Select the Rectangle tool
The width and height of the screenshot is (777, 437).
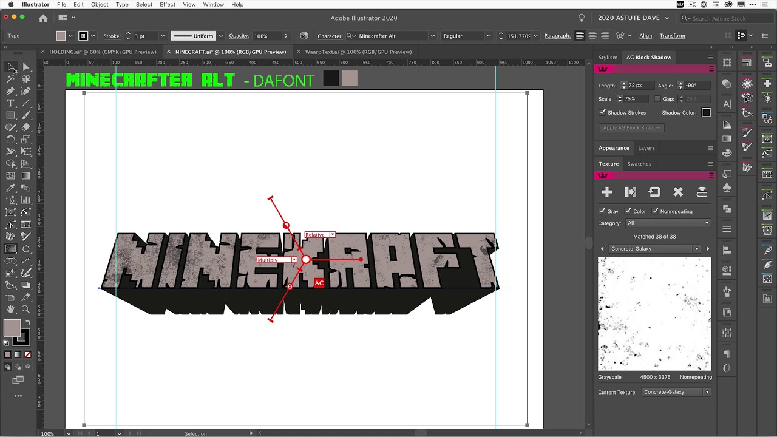10,115
